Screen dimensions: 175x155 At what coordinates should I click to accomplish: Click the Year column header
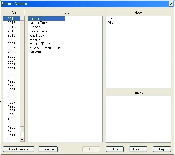tap(14, 13)
